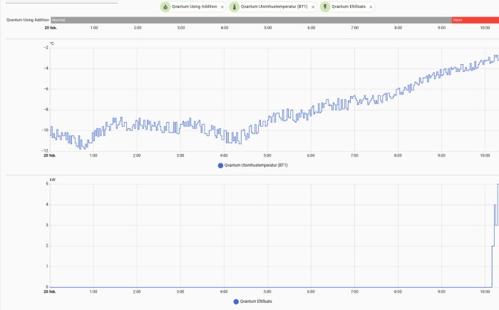
Task: Click the °C unit label on temperature chart
Action: [x=52, y=43]
